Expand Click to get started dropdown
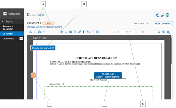This screenshot has width=176, height=108. tap(43, 48)
